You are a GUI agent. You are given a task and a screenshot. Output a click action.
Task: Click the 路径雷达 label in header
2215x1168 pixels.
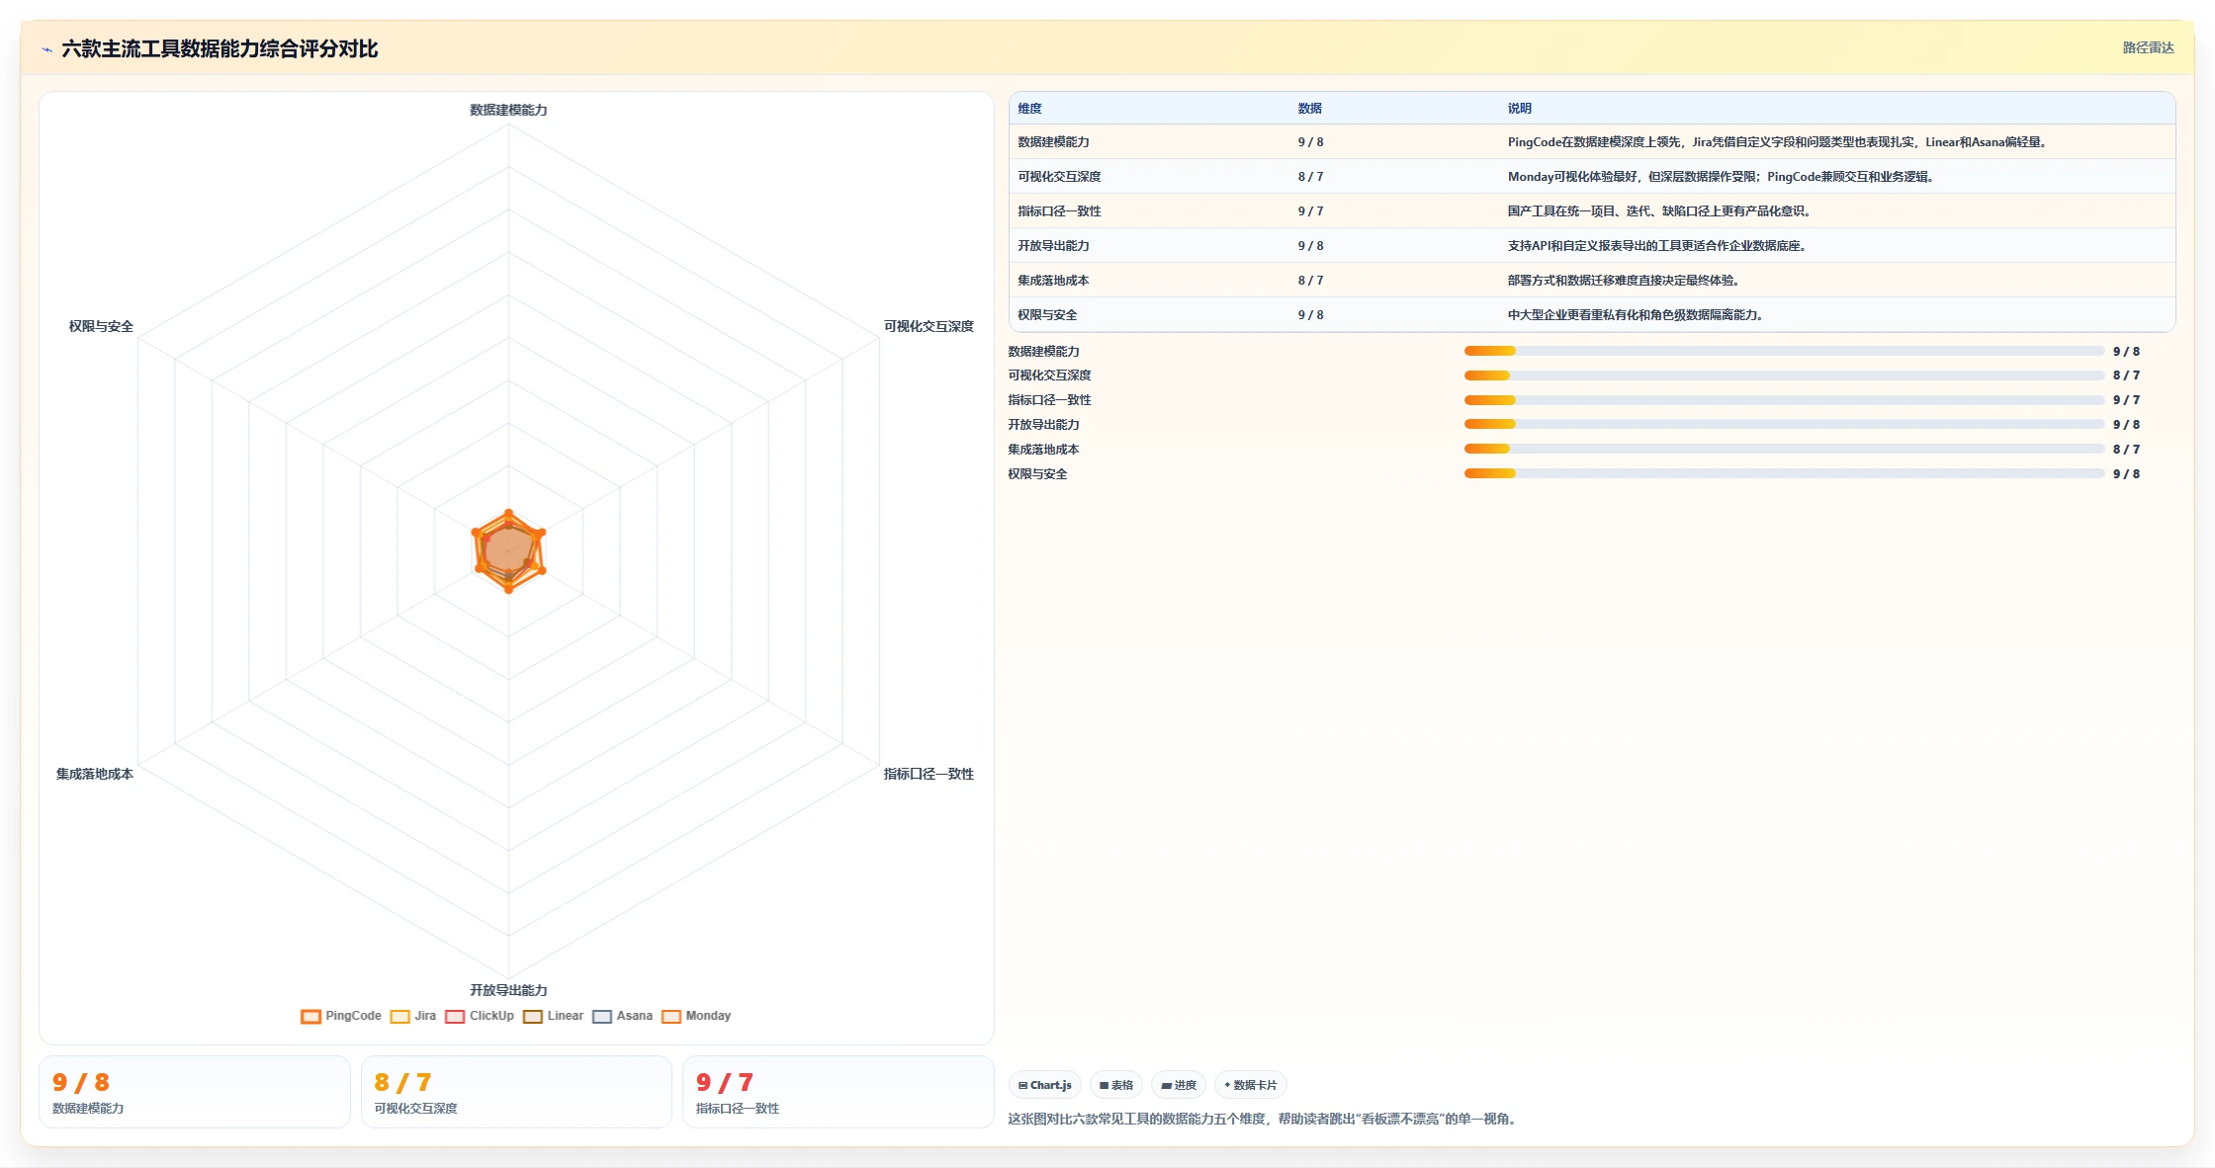coord(2148,47)
